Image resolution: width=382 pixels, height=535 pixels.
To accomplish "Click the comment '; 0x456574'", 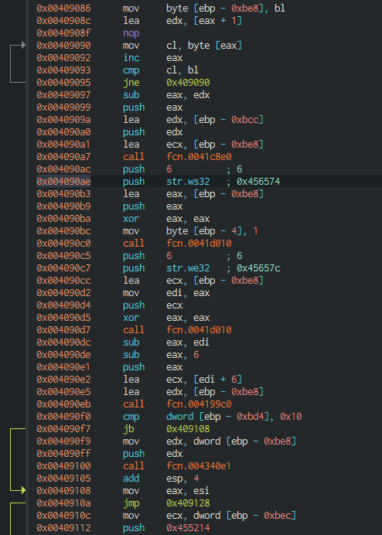I will pos(254,182).
